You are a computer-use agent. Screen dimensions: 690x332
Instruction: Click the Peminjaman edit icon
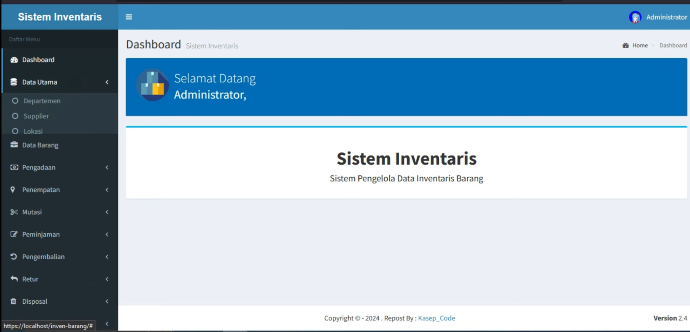pos(14,234)
